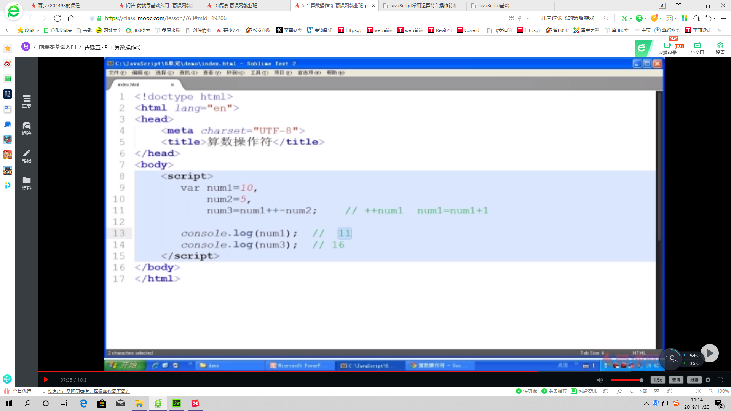Viewport: 731px width, 411px height.
Task: Open the Weibo icon in left sidebar
Action: [x=8, y=64]
